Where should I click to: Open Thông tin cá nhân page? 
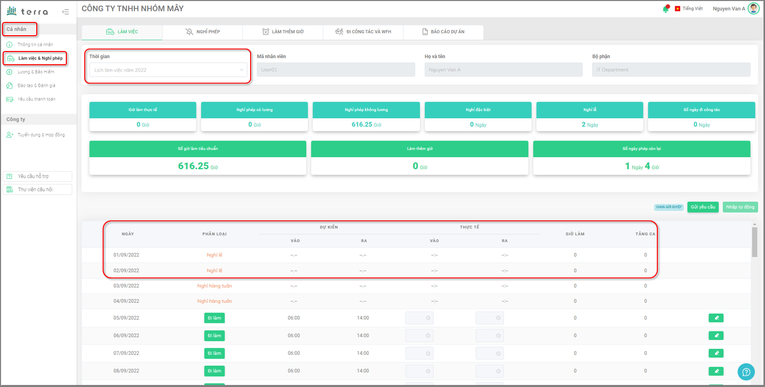[35, 45]
